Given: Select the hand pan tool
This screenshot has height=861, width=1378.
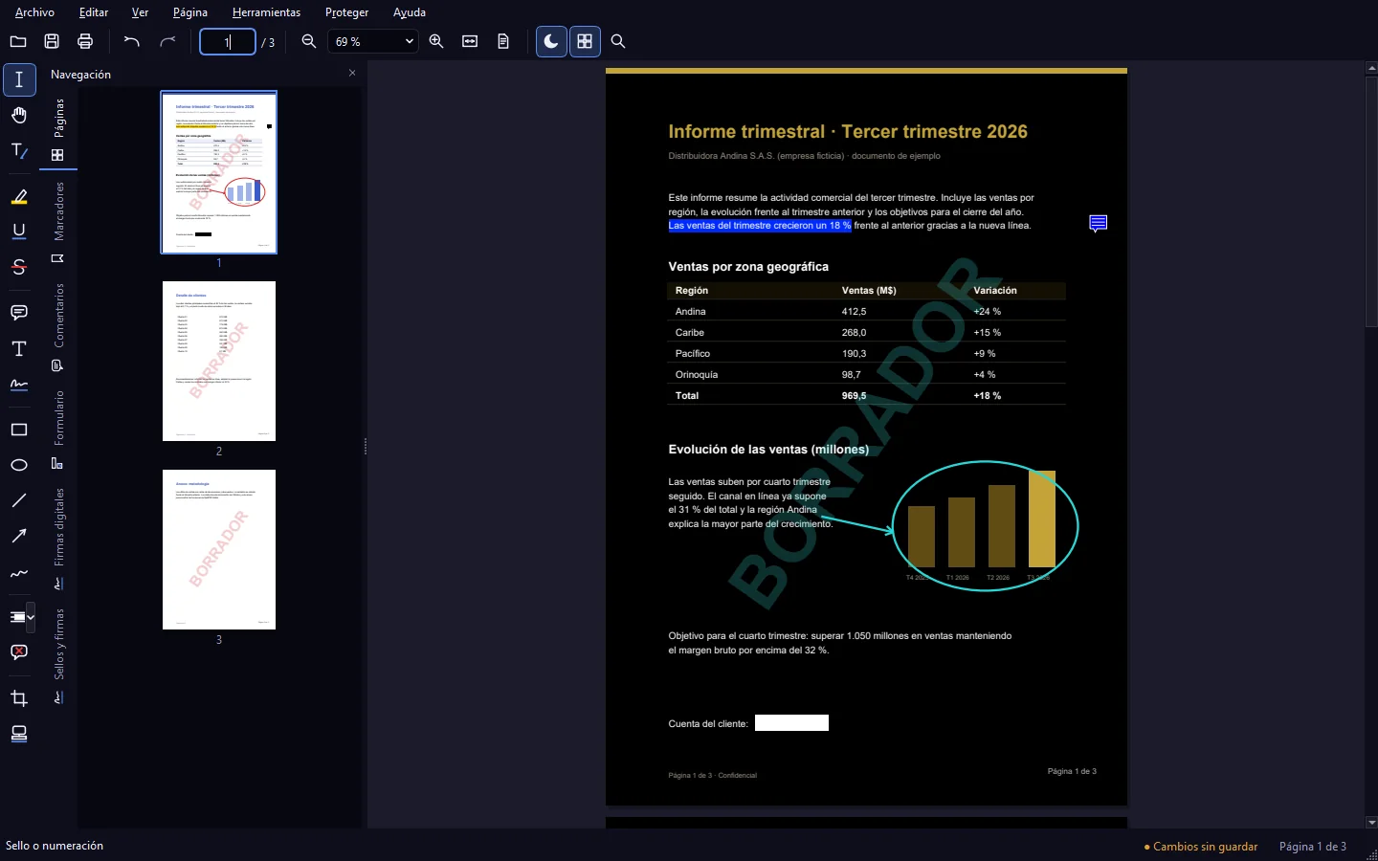Looking at the screenshot, I should click(x=19, y=116).
